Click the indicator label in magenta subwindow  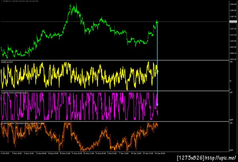[x=15, y=93]
